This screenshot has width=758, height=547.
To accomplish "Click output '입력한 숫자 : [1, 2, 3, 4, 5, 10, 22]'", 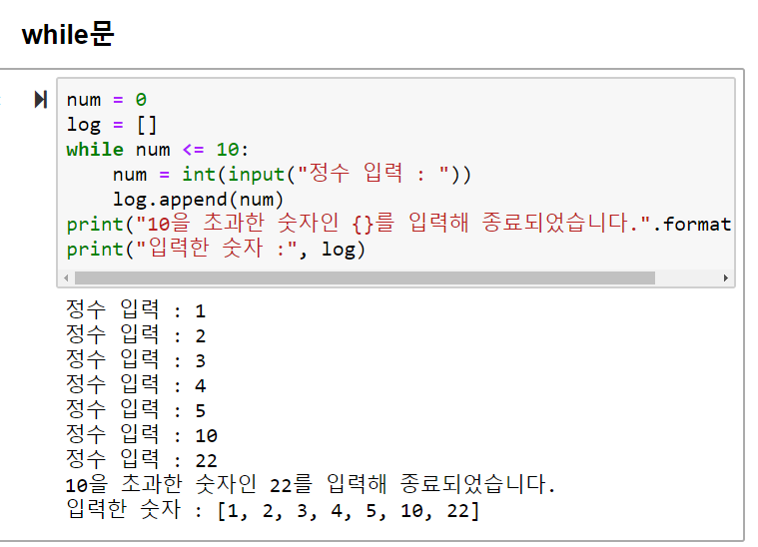I will [273, 510].
